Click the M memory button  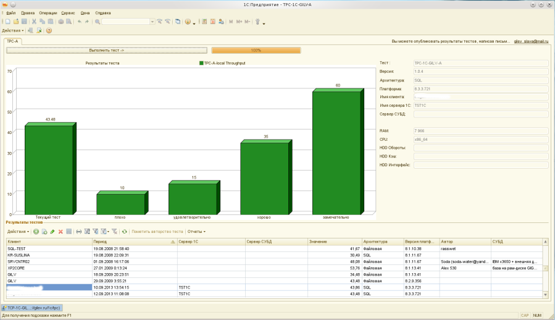click(x=231, y=22)
